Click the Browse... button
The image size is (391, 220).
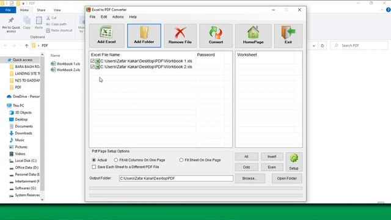click(x=250, y=178)
